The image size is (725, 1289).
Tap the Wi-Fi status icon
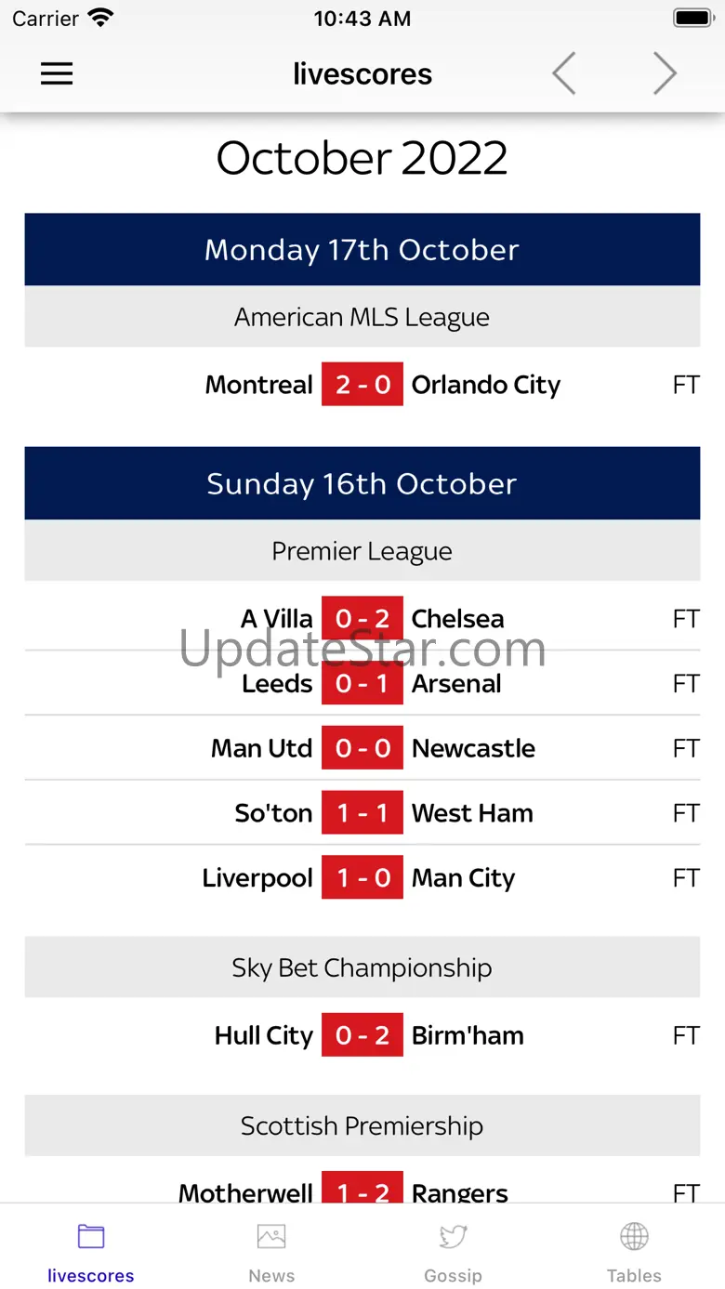pos(99,19)
